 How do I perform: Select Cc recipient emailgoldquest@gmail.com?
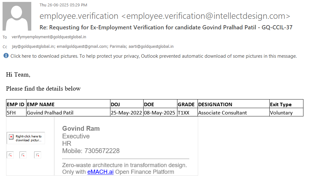pyautogui.click(x=82, y=47)
